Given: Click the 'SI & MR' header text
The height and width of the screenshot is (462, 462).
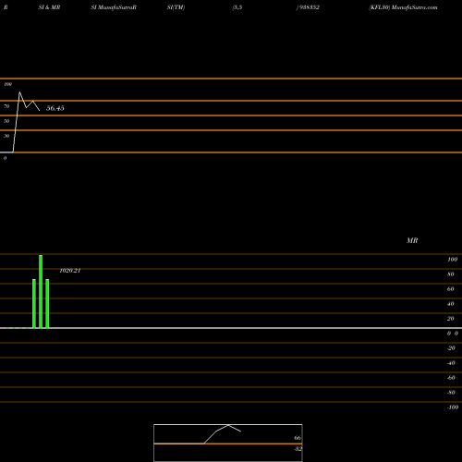Looking at the screenshot, I should pyautogui.click(x=49, y=7).
